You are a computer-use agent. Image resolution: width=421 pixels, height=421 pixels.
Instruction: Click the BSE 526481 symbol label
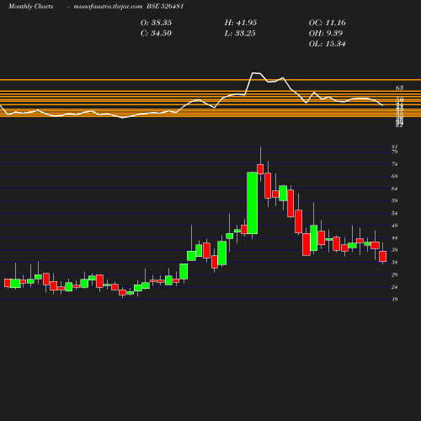165,7
